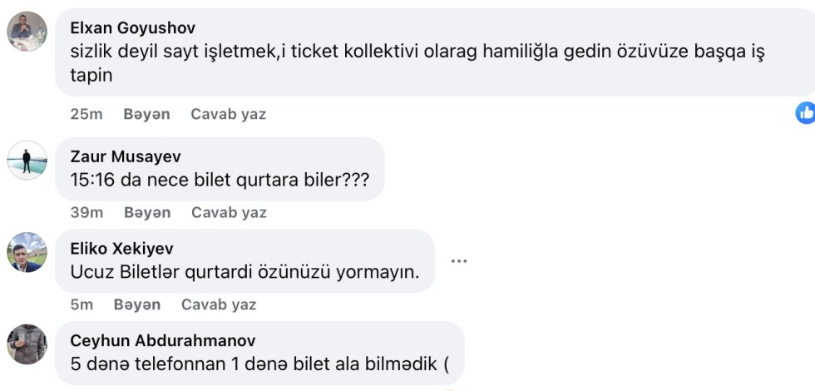Open Zaur Musayev's name link
The image size is (815, 391).
pyautogui.click(x=126, y=156)
